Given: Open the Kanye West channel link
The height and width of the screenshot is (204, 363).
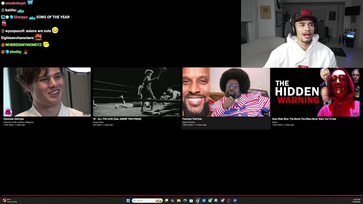Looking at the screenshot, I should coord(98,122).
